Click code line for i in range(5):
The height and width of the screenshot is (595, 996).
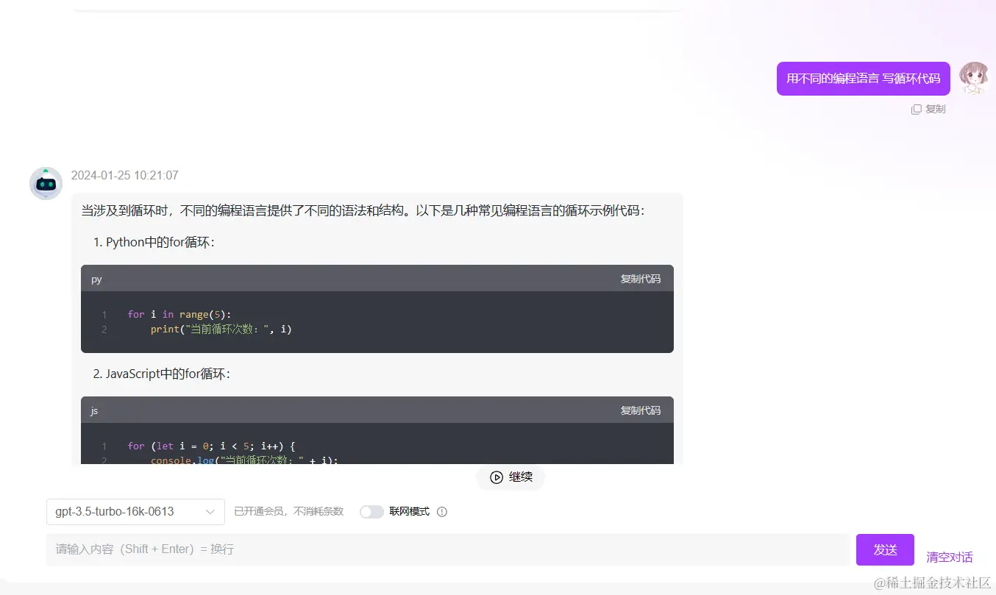click(x=179, y=314)
